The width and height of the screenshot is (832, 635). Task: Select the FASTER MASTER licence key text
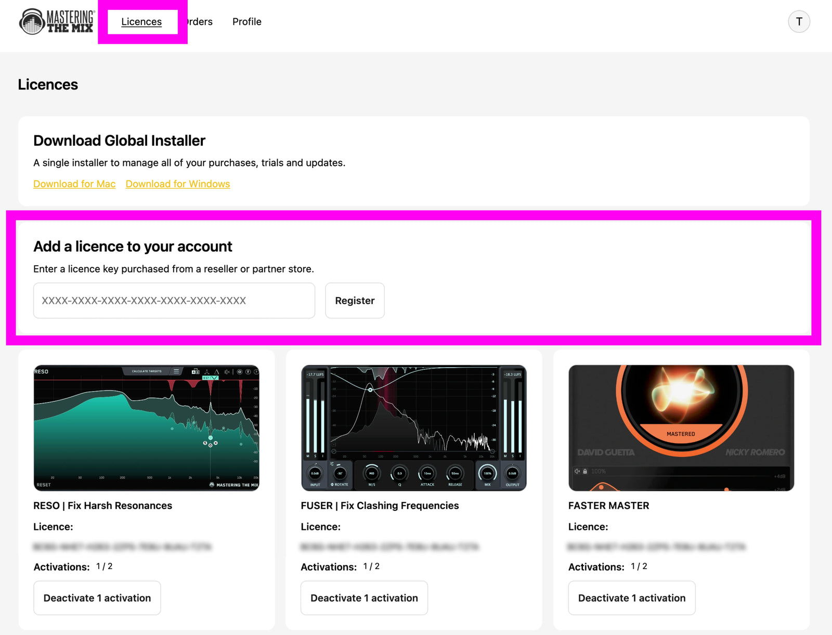point(657,547)
